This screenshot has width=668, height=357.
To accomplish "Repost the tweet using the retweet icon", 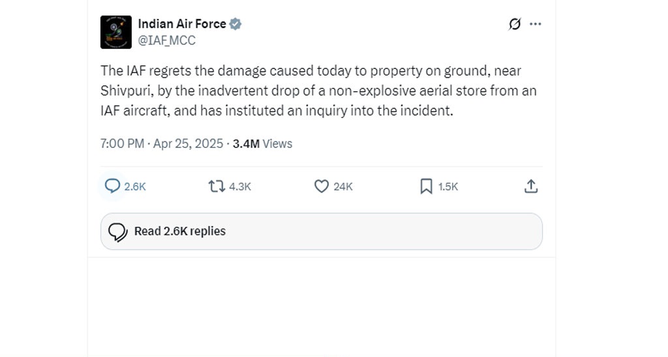I will [217, 186].
